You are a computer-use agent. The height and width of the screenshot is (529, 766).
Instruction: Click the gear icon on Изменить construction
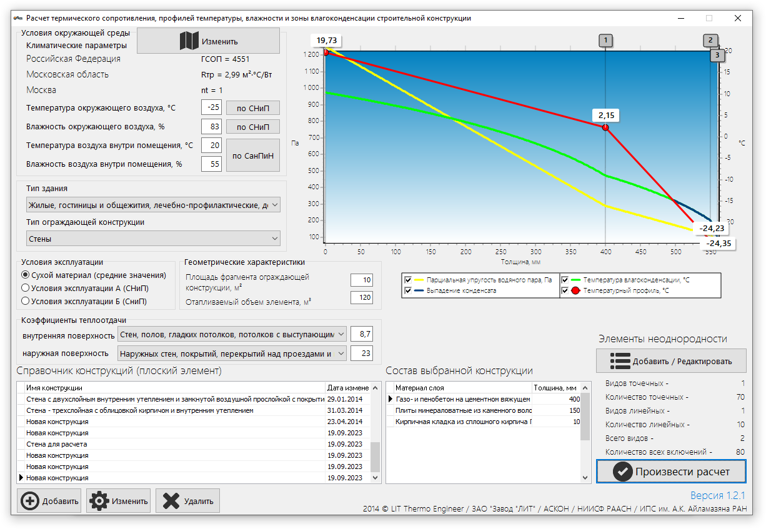coord(99,501)
